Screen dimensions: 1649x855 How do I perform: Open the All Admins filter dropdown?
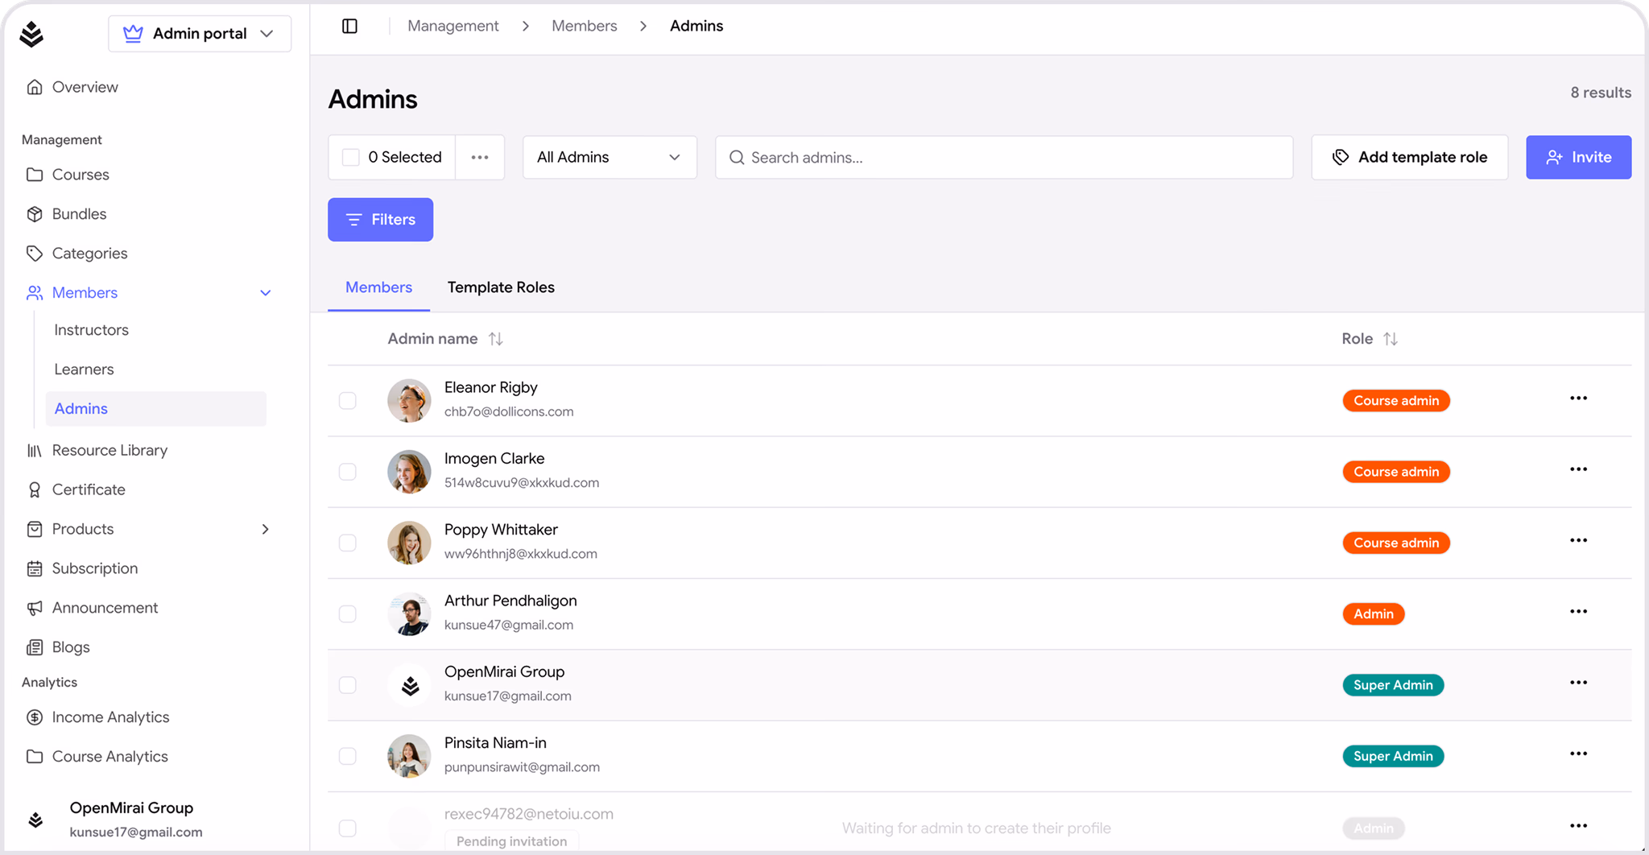610,157
